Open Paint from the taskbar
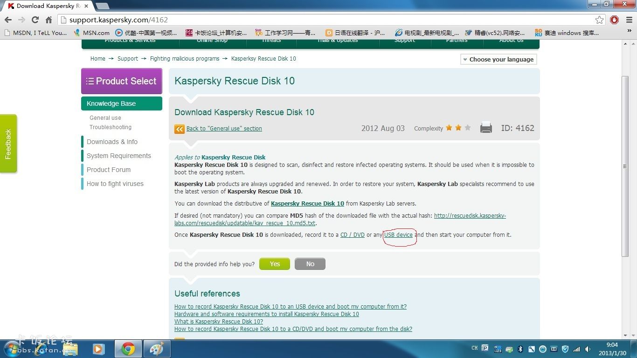 tap(158, 349)
